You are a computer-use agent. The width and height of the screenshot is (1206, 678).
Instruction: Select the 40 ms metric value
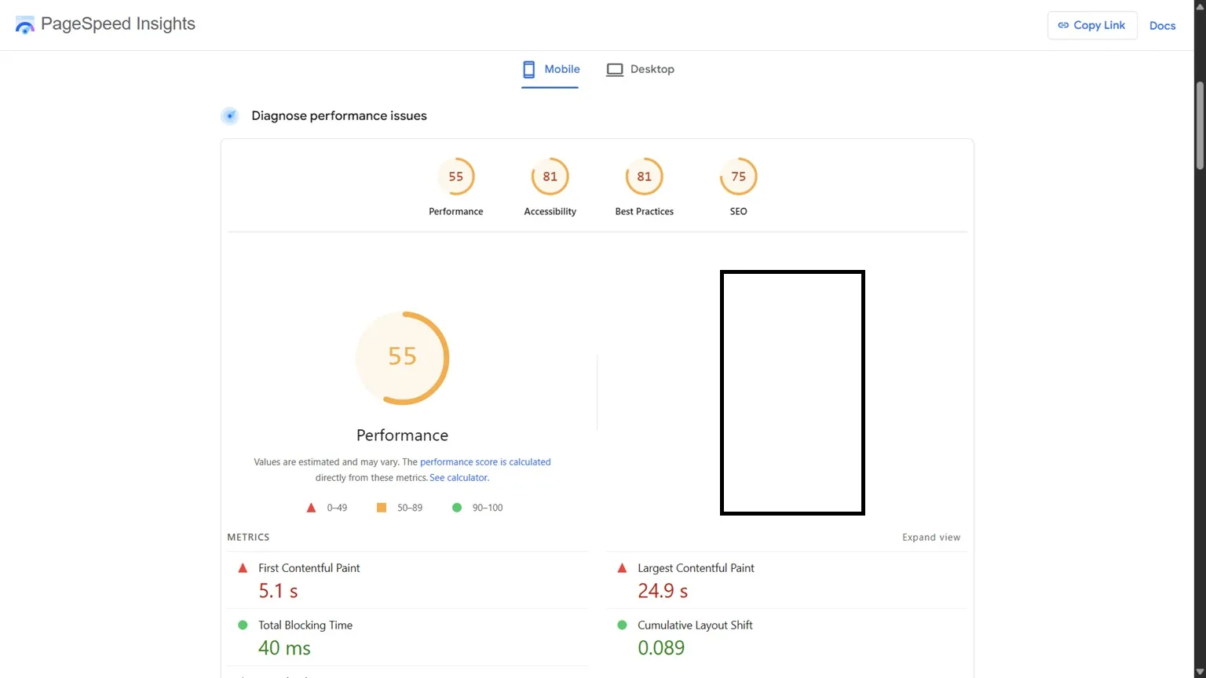[284, 648]
